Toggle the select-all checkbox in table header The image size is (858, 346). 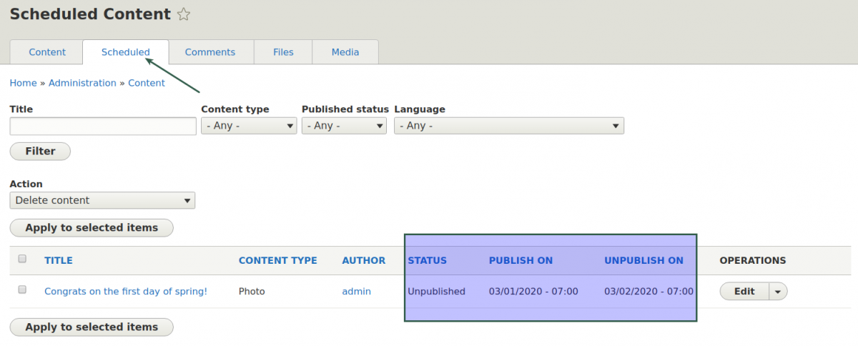[x=22, y=259]
